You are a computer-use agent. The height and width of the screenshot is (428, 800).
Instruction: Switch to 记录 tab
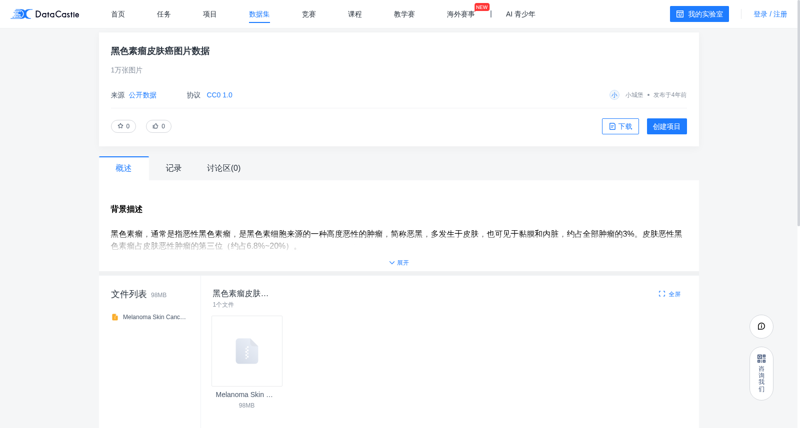pyautogui.click(x=173, y=168)
